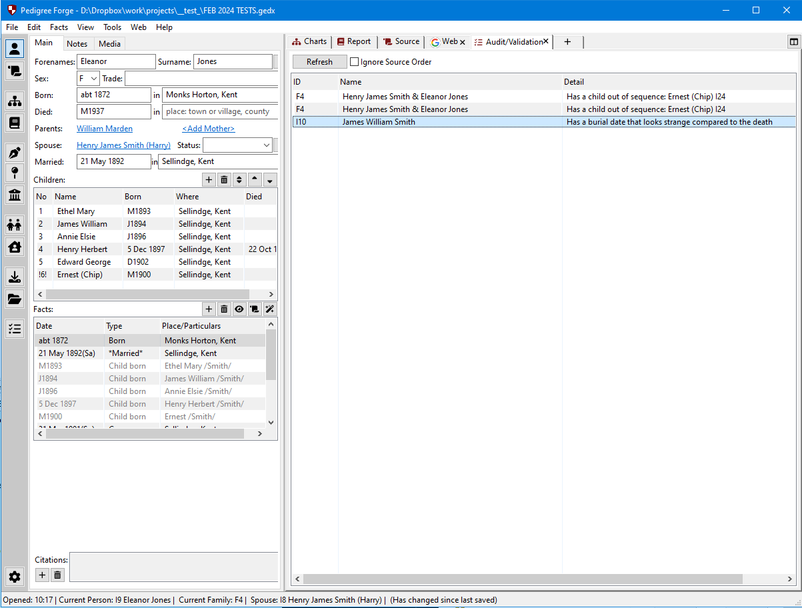Open the map pin places icon
The width and height of the screenshot is (802, 608).
coord(15,173)
